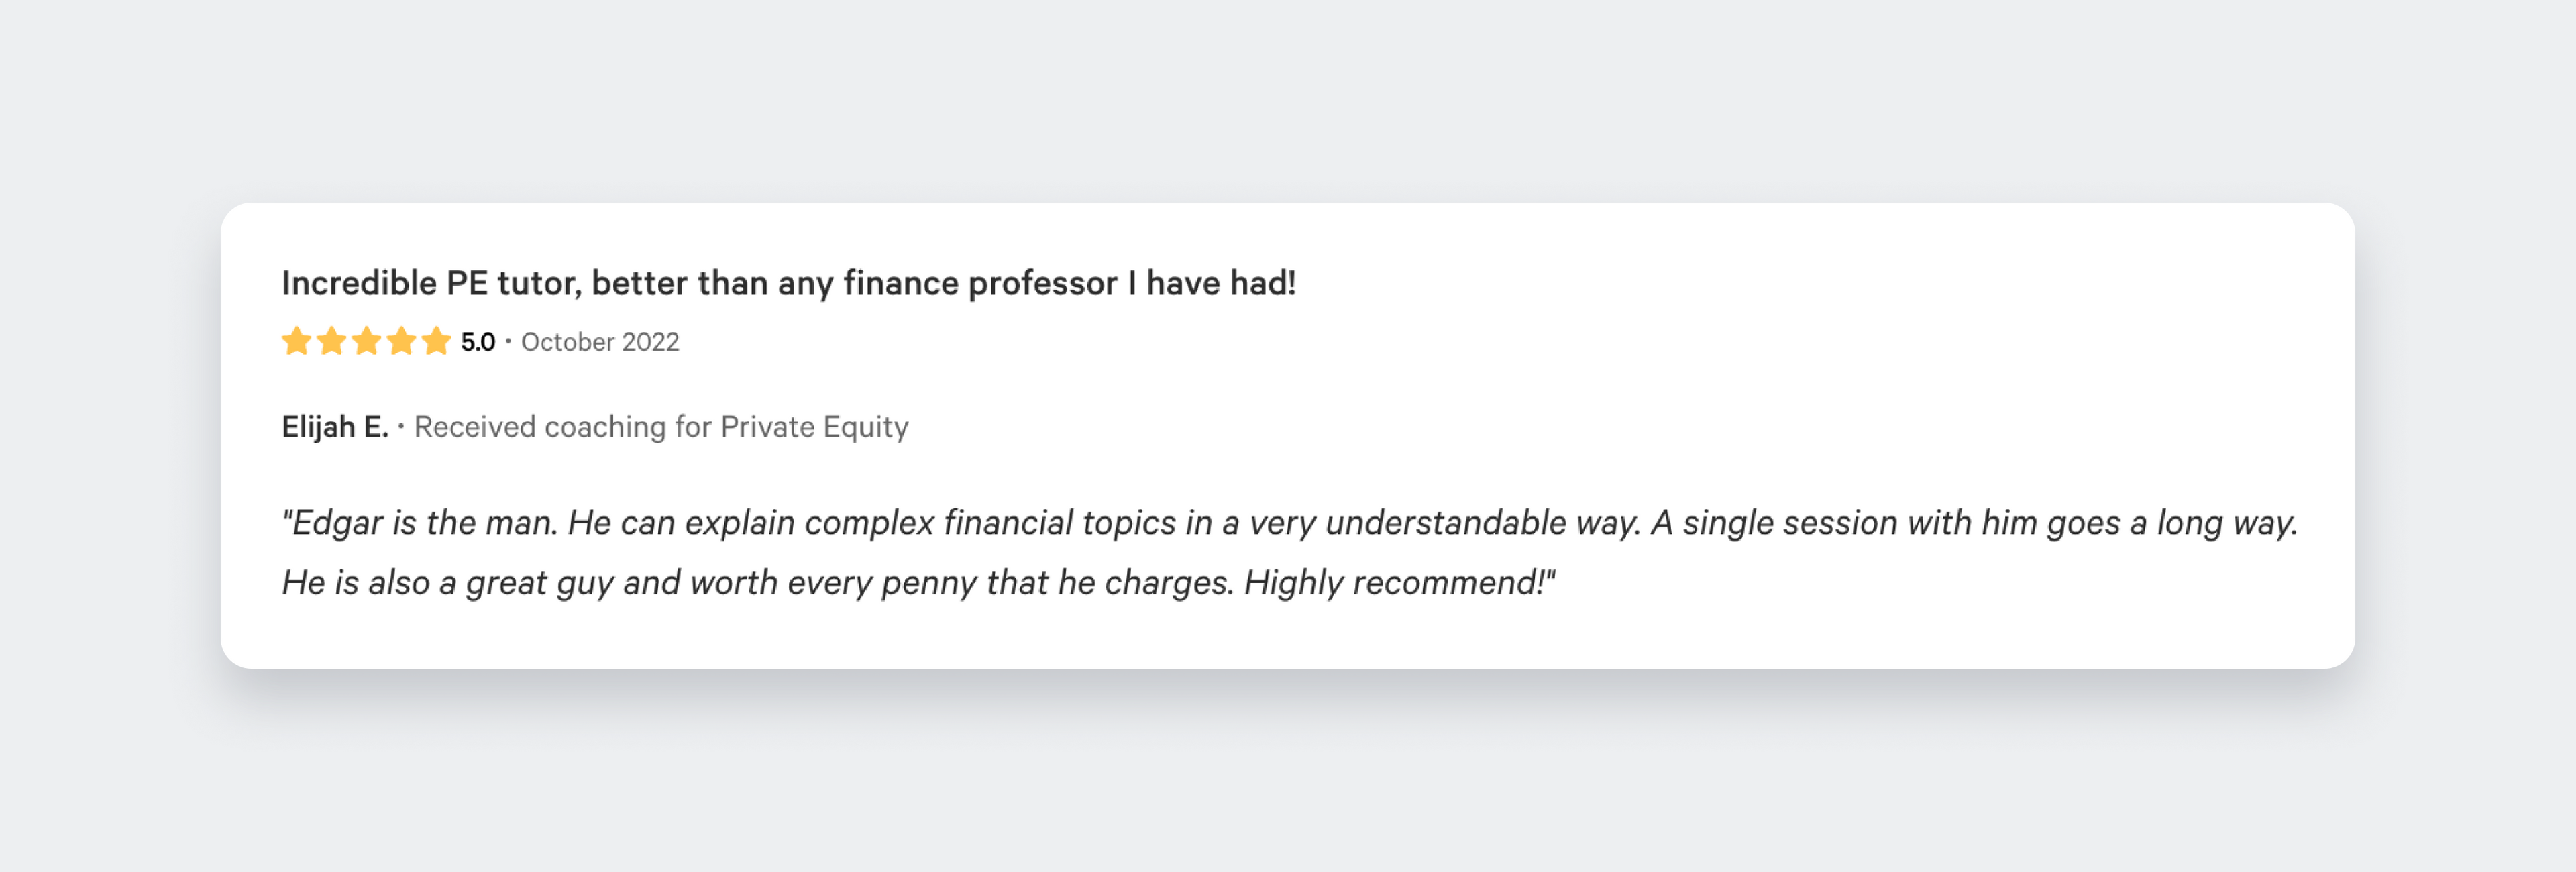Click the fourth gold rating star

point(401,342)
